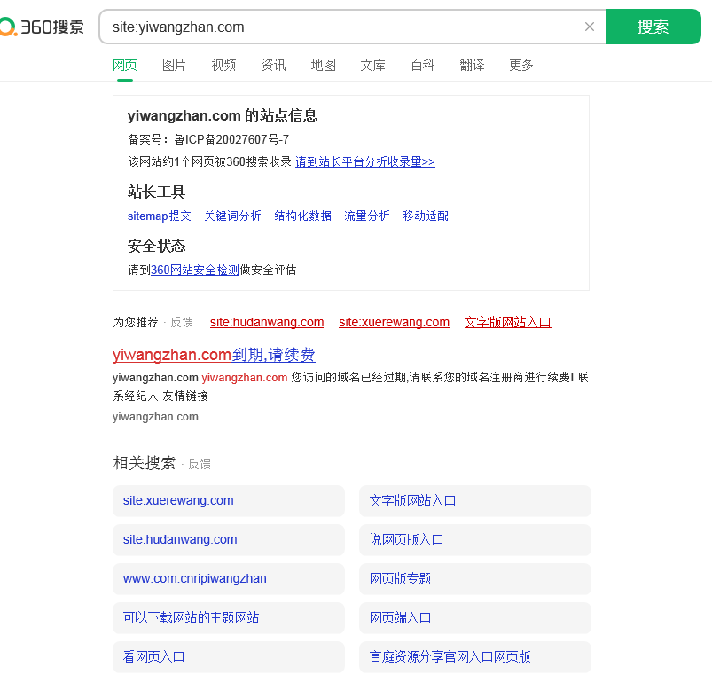Open result title yiwangzhan.com到期,请续费
The image size is (712, 698).
(x=214, y=355)
